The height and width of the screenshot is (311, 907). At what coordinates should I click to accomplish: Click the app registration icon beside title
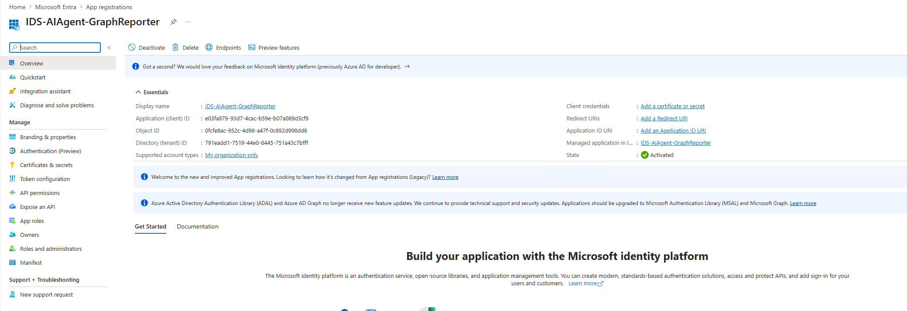tap(14, 25)
